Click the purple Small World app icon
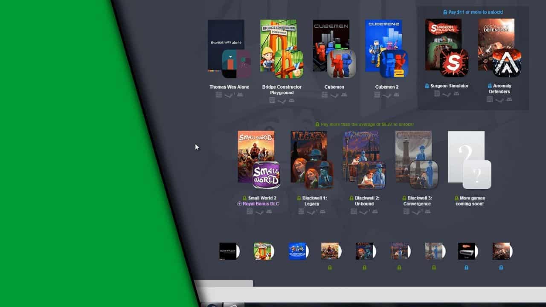Viewport: 546px width, 307px height. click(266, 175)
